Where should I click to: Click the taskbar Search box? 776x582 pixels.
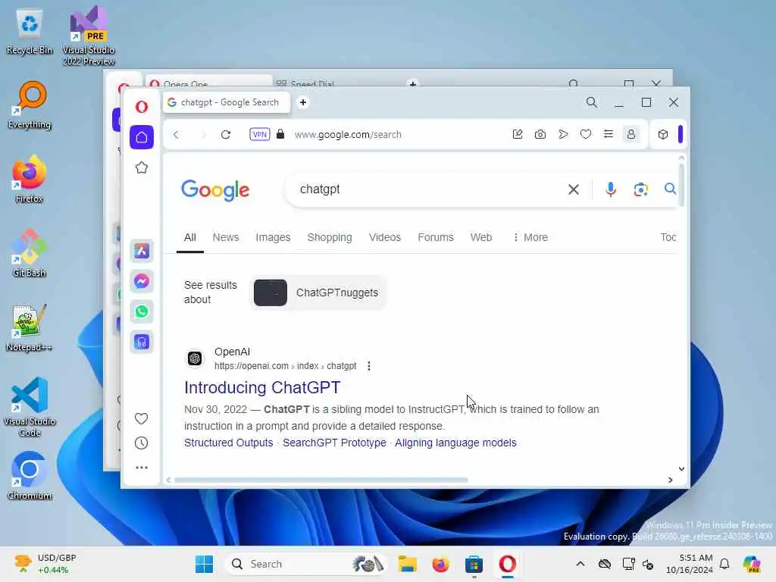click(306, 564)
